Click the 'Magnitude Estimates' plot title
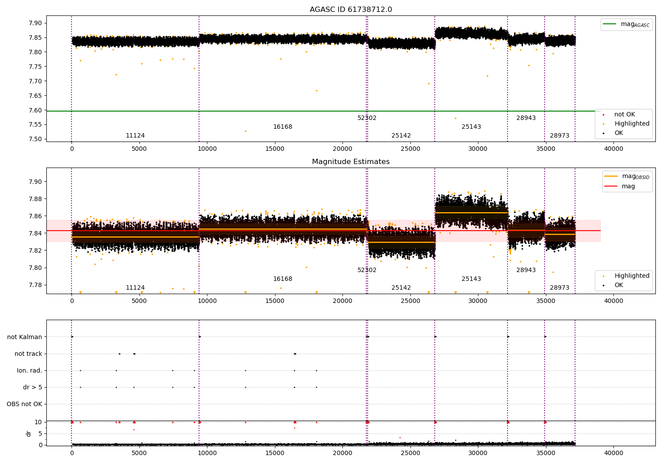The image size is (662, 463). coord(351,162)
